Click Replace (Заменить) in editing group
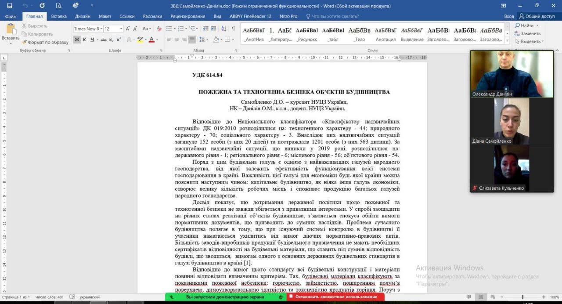 tap(528, 33)
